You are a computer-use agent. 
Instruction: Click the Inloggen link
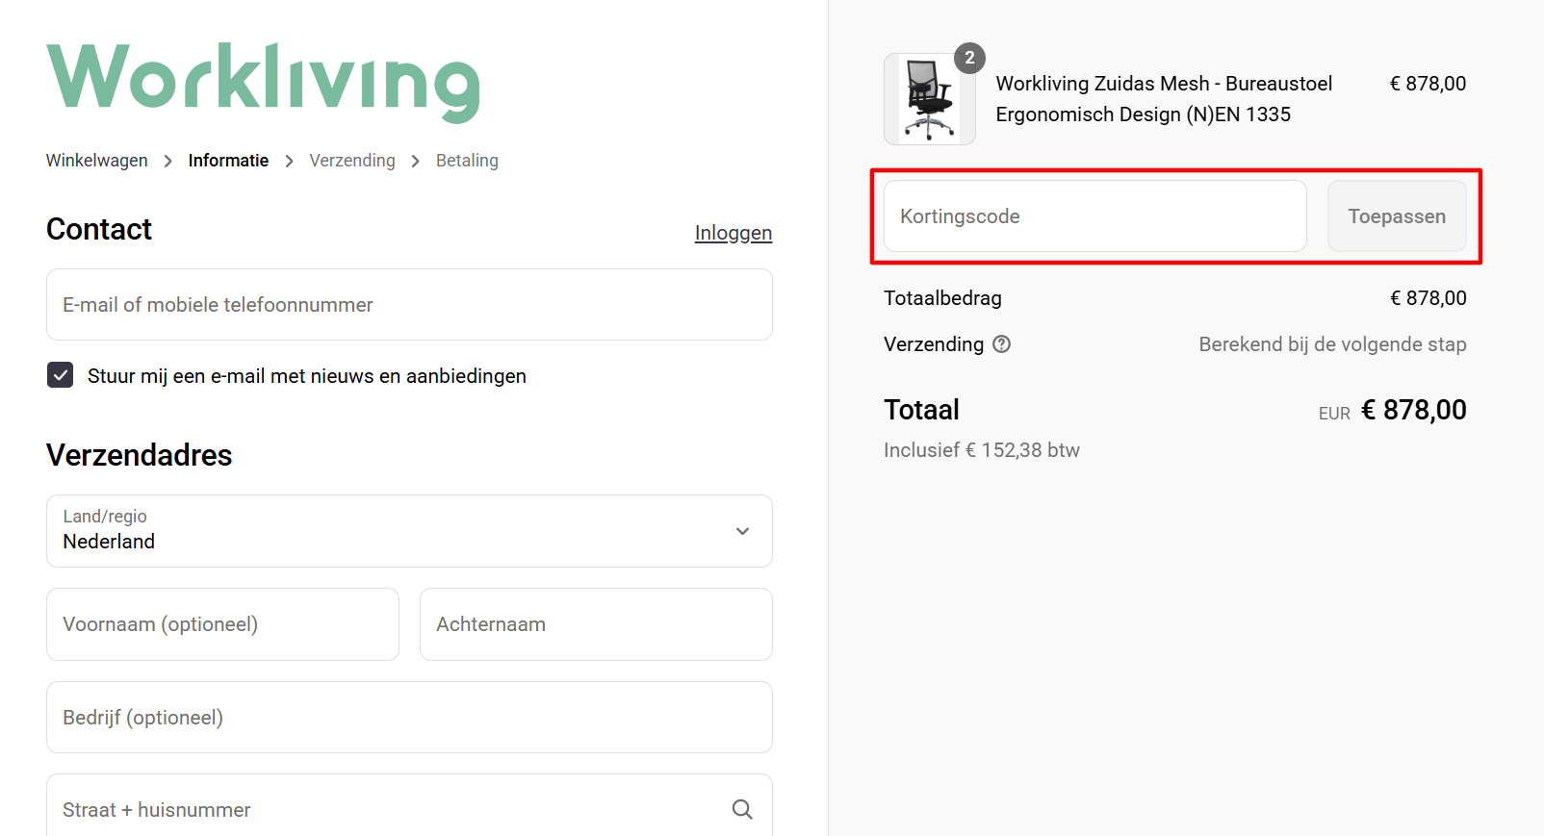[733, 233]
